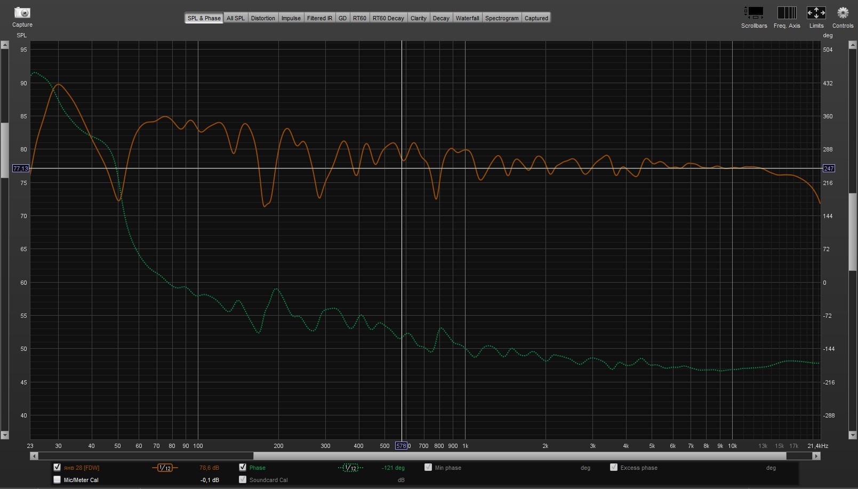Toggle the Excess phase checkbox

coord(613,467)
